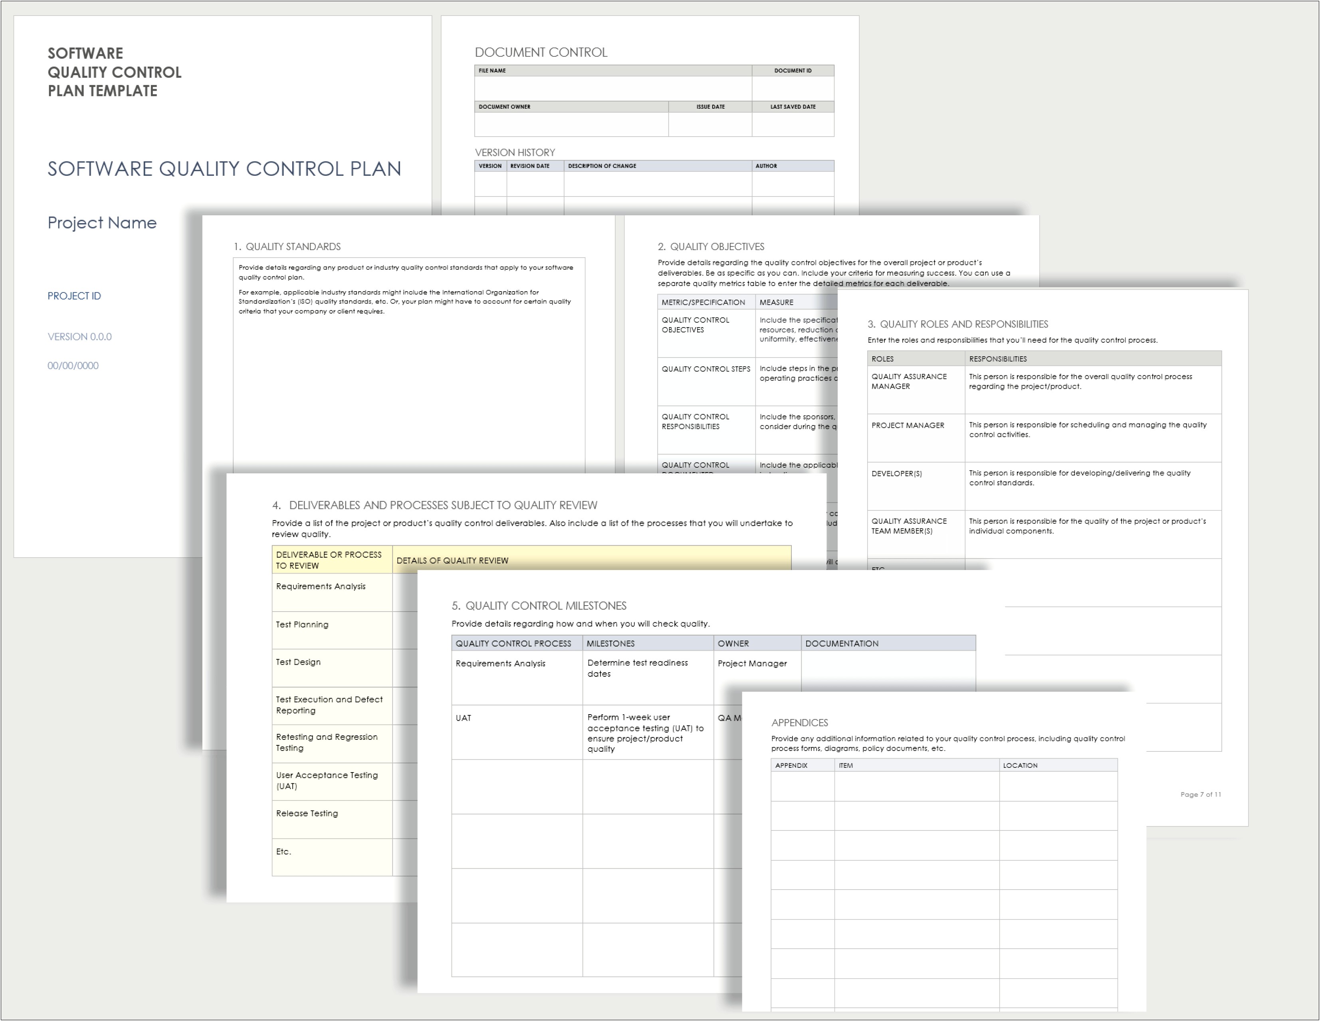Image resolution: width=1320 pixels, height=1021 pixels.
Task: Click the 'LAST SAVED DATE' header cell
Action: 793,107
